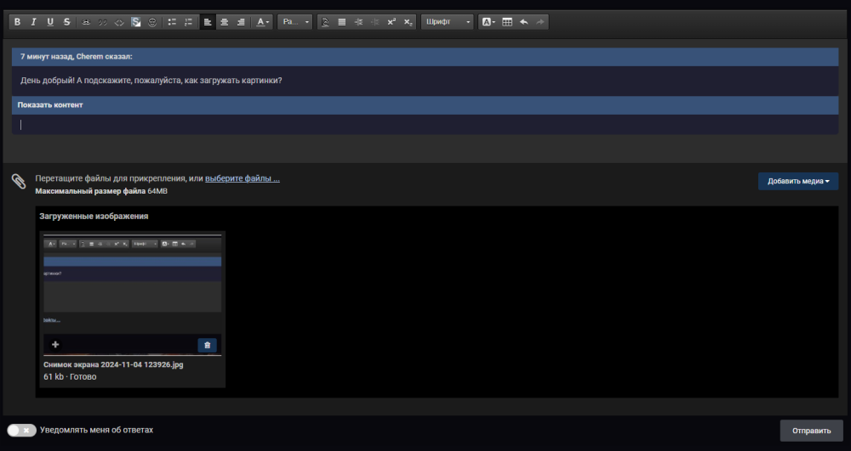The width and height of the screenshot is (851, 451).
Task: Toggle the spoiler button in toolbar
Action: coord(136,22)
